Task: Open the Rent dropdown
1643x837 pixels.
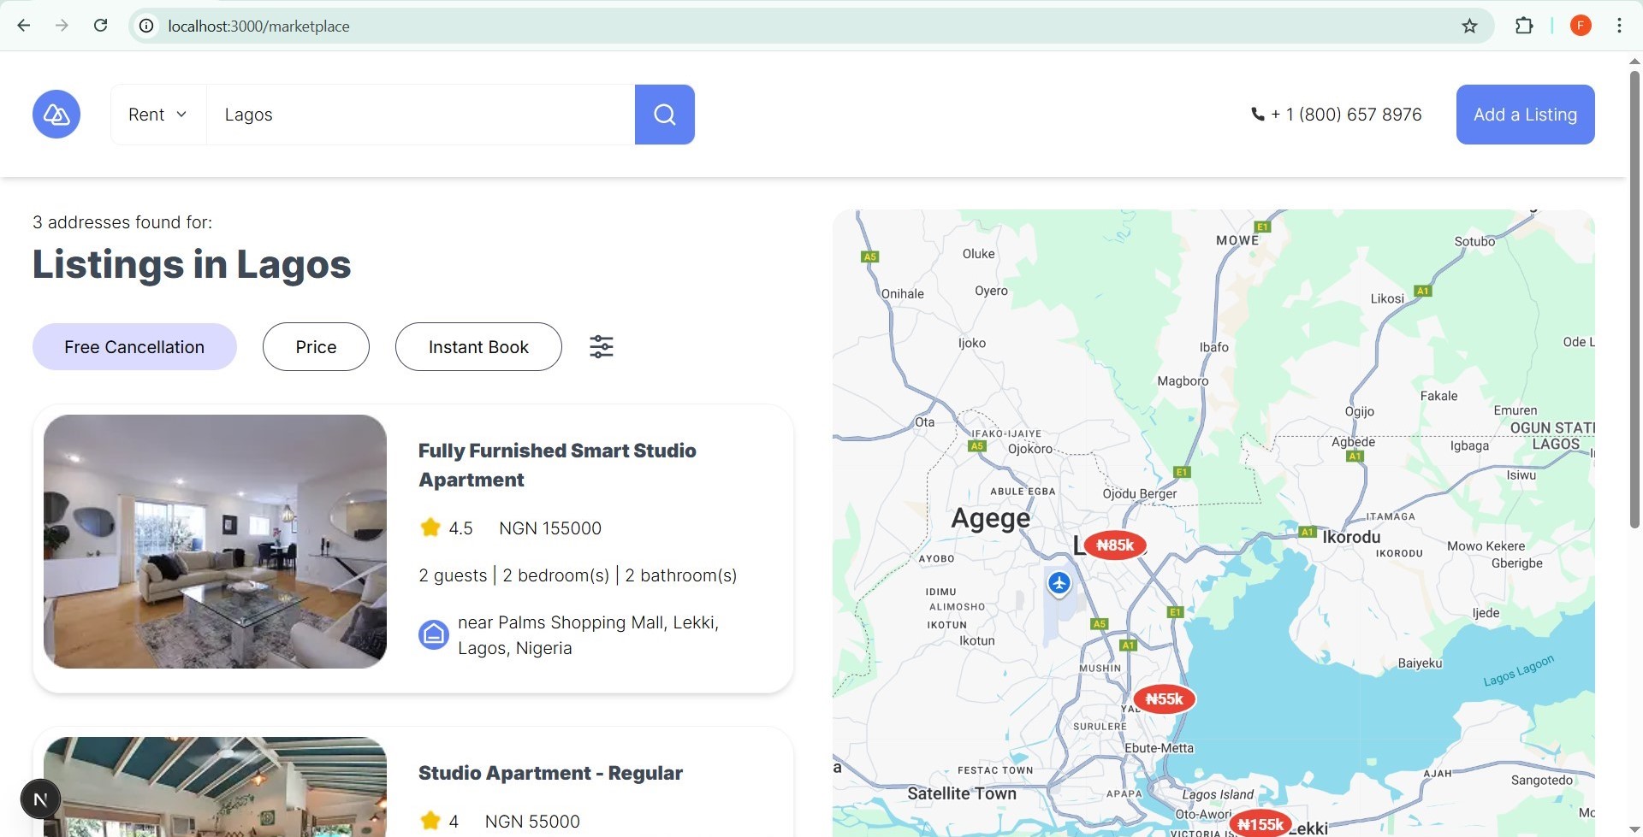Action: point(157,114)
